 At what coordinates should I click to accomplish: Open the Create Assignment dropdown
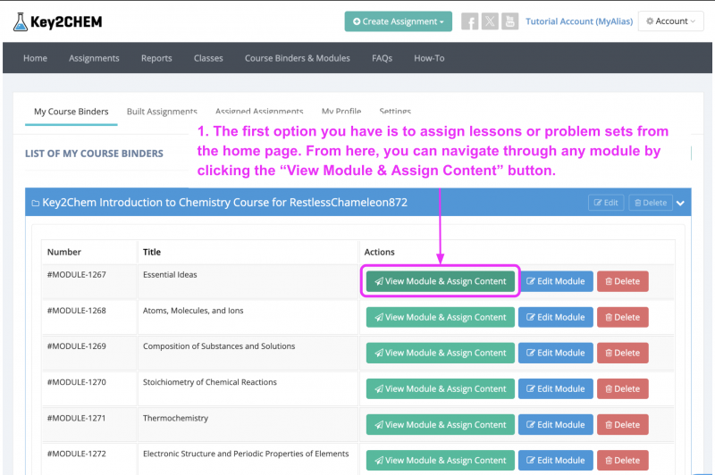398,21
